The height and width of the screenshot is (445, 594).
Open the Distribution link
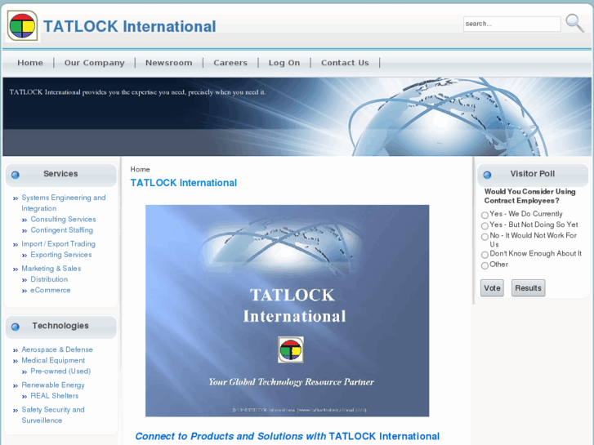coord(49,279)
